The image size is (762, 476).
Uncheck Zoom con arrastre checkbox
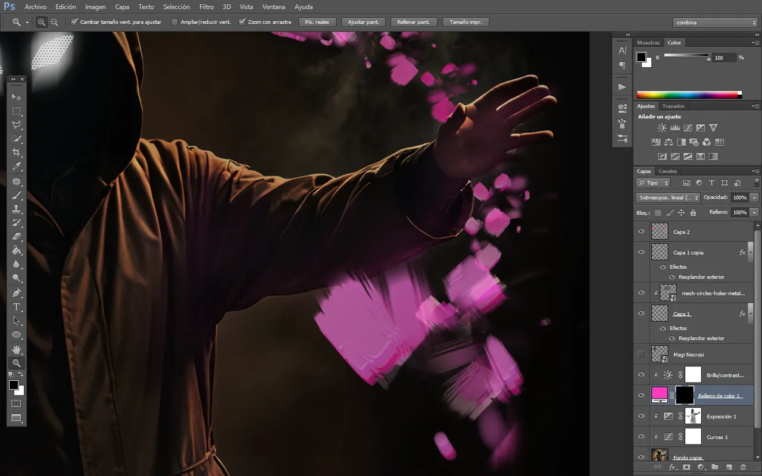point(242,22)
